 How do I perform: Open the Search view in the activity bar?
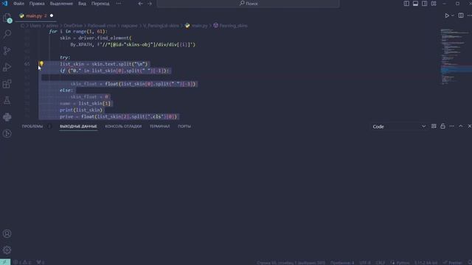point(7,34)
